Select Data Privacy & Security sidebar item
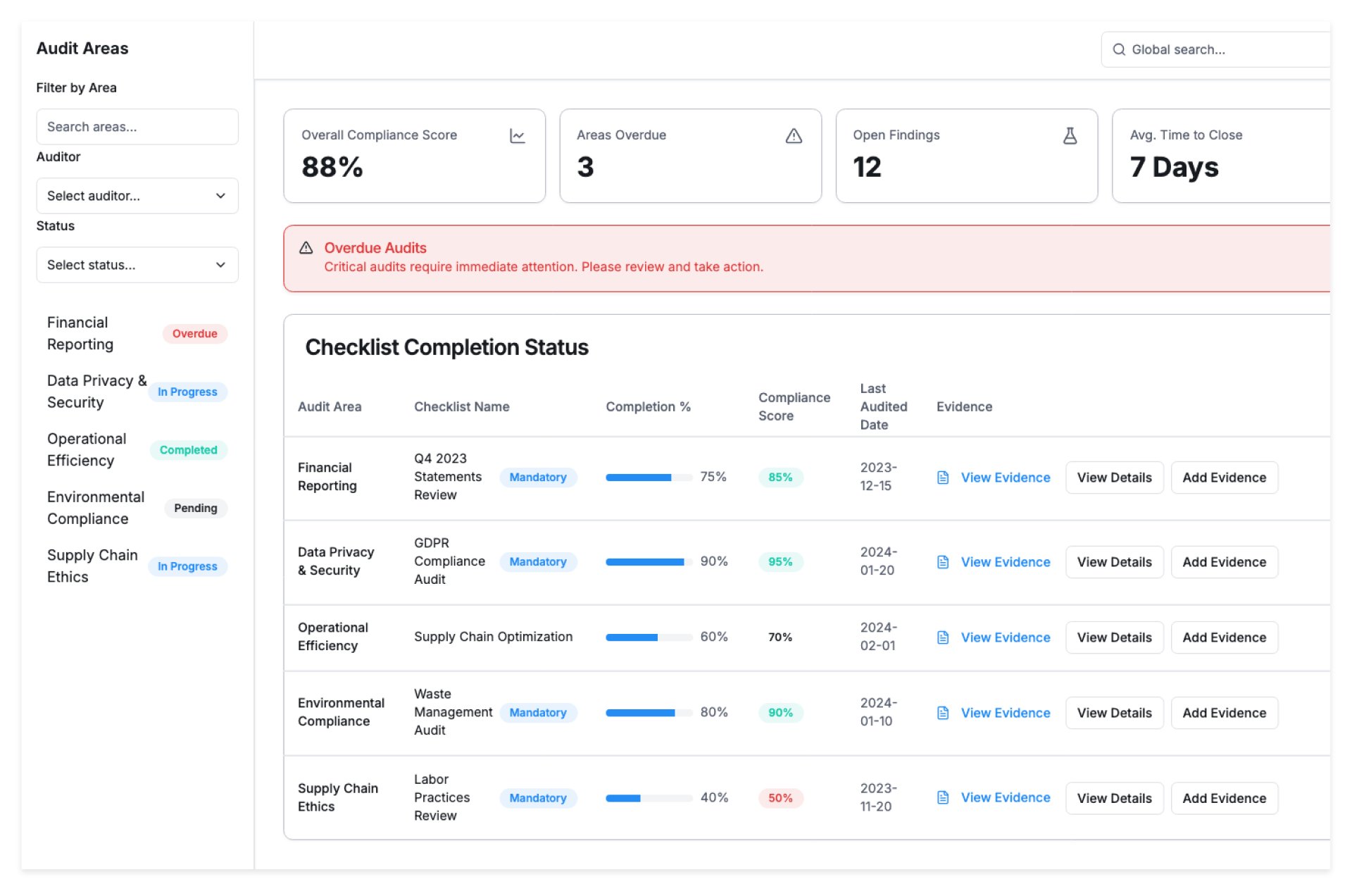 [96, 392]
